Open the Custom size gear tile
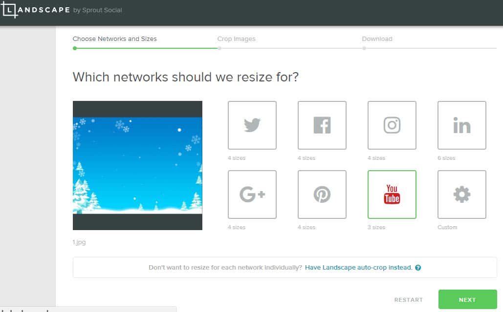 click(462, 195)
